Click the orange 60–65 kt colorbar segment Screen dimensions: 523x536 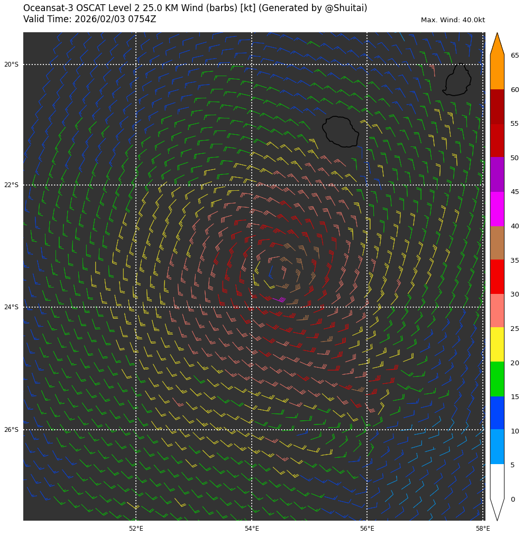pos(497,72)
